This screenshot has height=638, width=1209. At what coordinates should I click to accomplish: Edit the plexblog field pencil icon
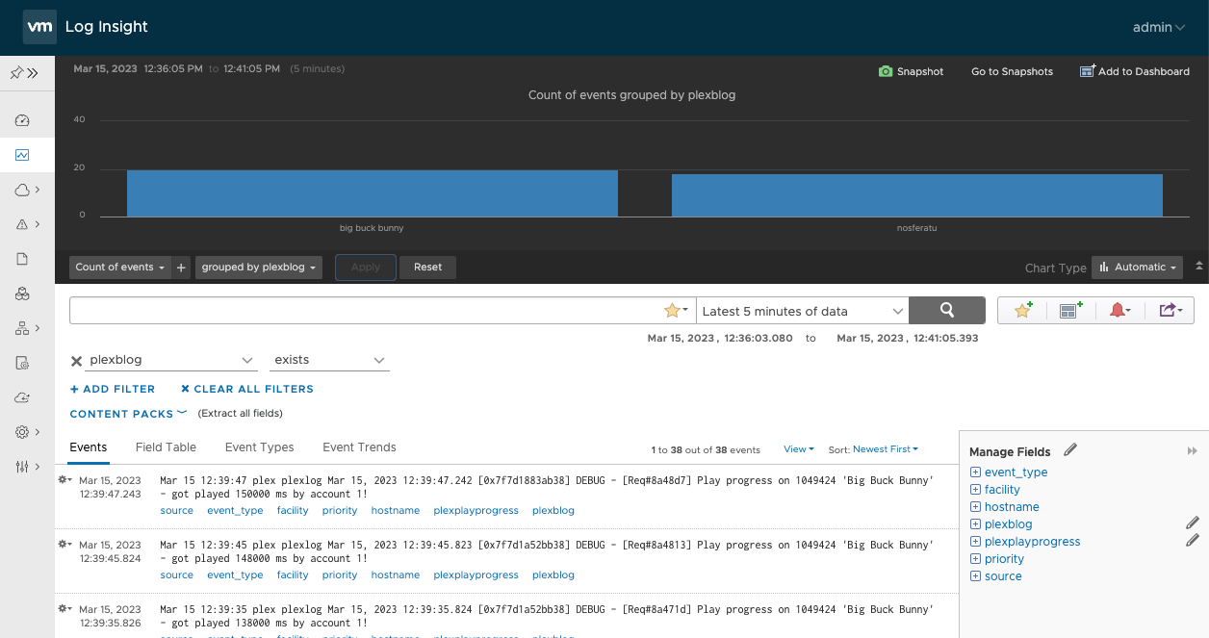(1193, 523)
